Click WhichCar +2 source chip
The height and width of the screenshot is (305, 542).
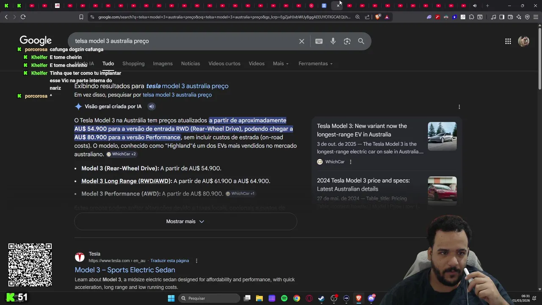pos(121,154)
